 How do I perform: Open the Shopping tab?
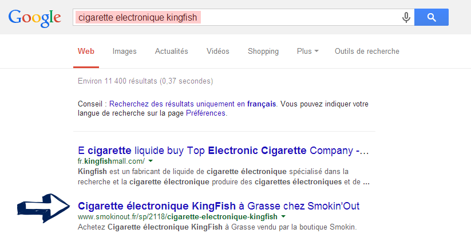263,52
